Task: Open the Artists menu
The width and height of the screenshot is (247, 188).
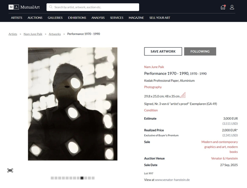Action: coord(17,18)
